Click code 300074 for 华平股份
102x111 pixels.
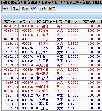click(x=28, y=57)
